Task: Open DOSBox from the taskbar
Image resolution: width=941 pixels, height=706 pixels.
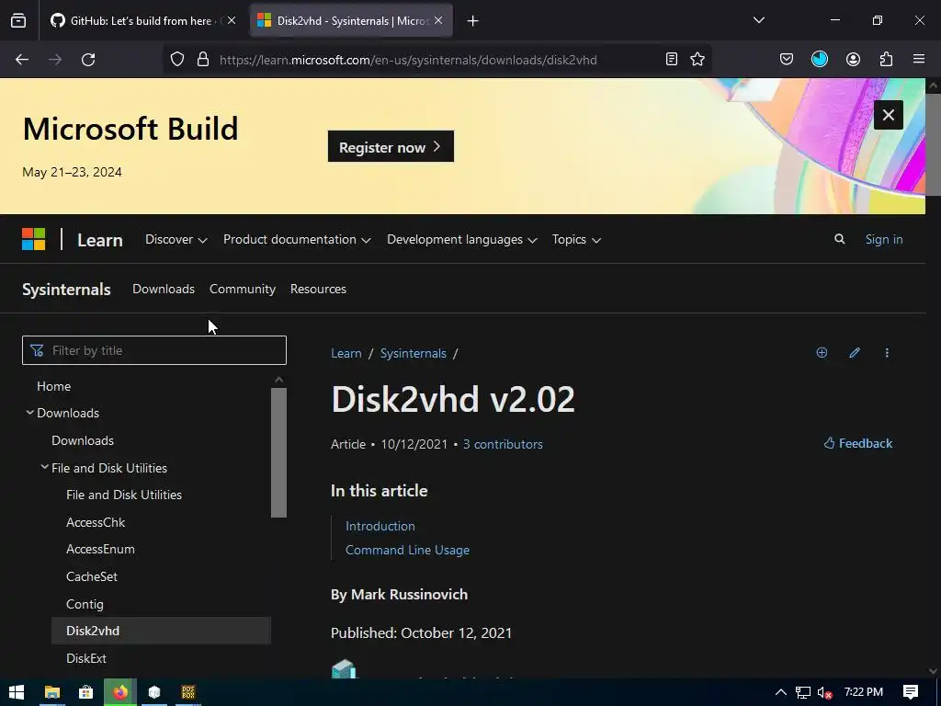Action: point(187,692)
